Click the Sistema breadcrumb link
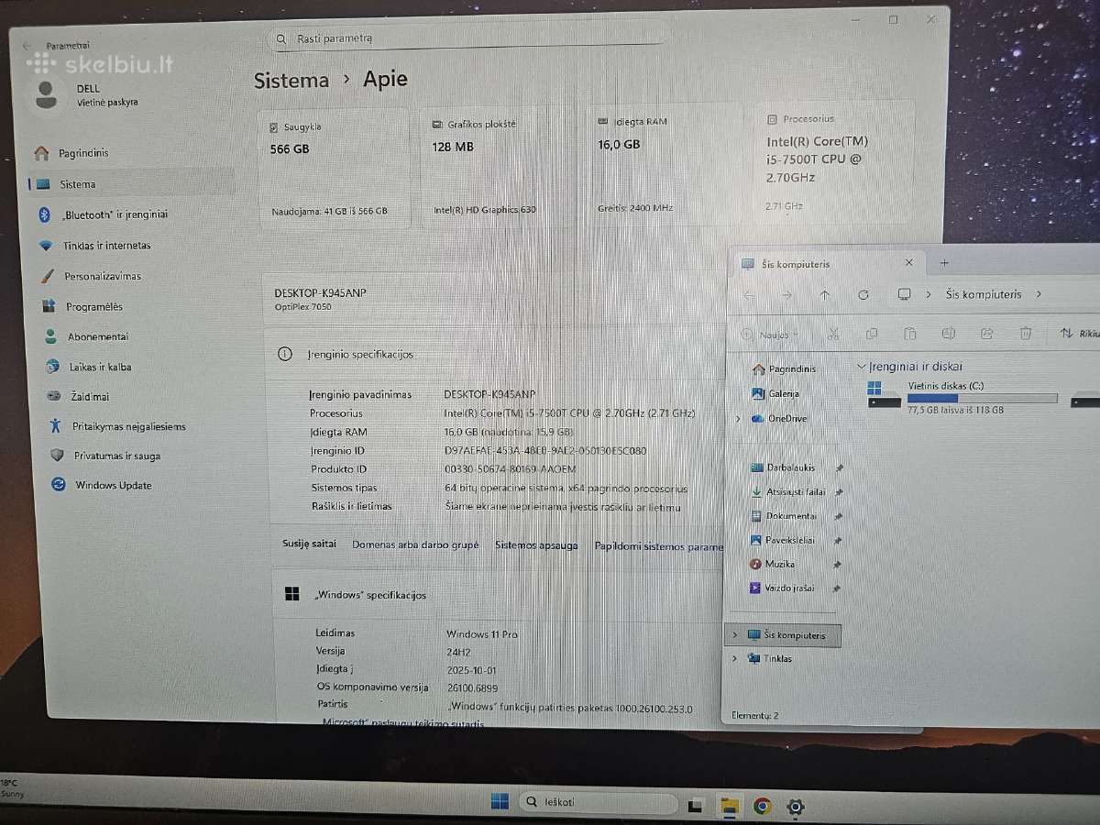The width and height of the screenshot is (1100, 825). click(x=291, y=80)
